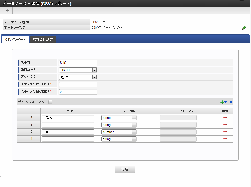Open data type dropdown for メーカー
The width and height of the screenshot is (251, 187).
point(119,125)
